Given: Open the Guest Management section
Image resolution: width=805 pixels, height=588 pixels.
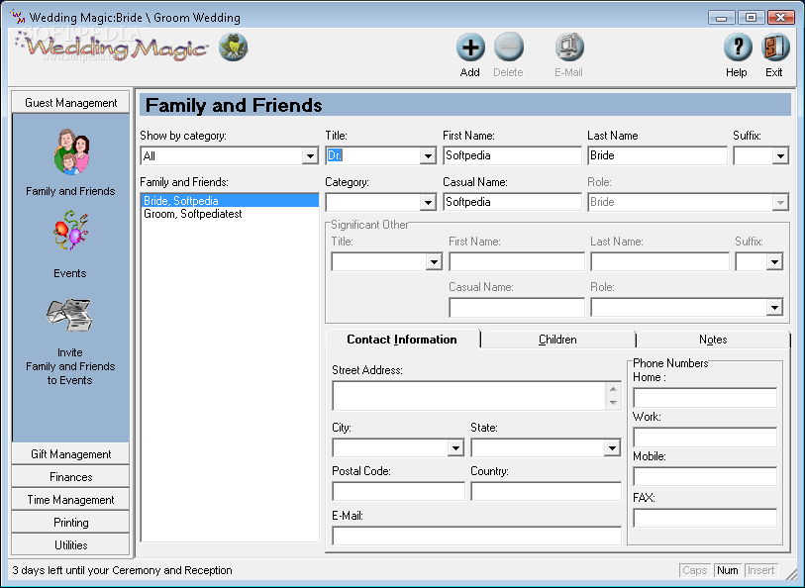Looking at the screenshot, I should pyautogui.click(x=71, y=103).
